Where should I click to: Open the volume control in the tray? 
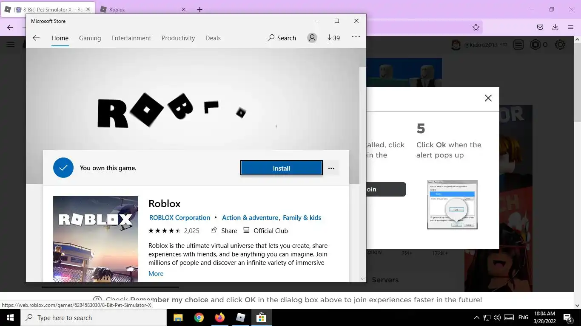(x=497, y=318)
